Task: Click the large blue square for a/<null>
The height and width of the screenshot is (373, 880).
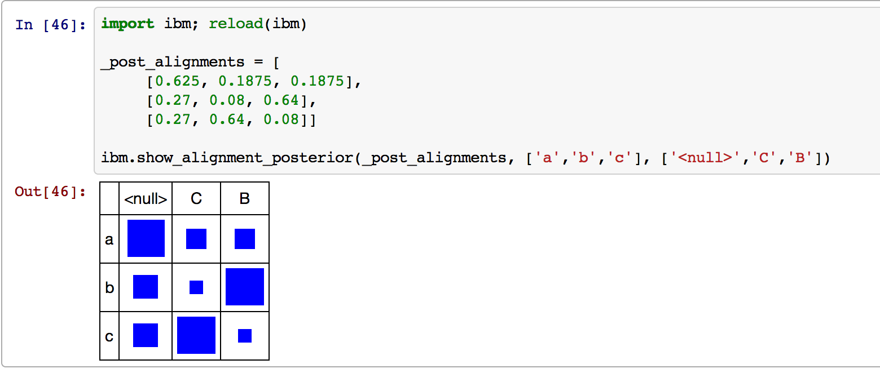Action: coord(146,238)
